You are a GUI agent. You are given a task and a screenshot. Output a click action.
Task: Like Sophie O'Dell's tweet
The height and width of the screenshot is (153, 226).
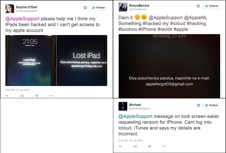(37, 96)
